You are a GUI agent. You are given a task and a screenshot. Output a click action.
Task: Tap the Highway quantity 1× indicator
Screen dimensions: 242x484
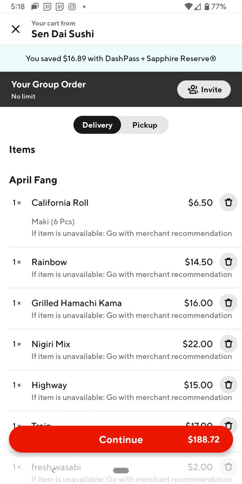17,385
